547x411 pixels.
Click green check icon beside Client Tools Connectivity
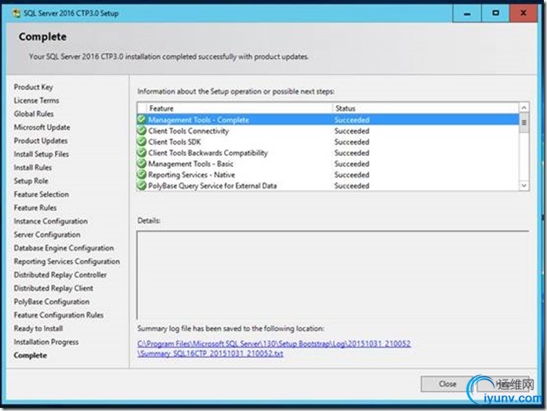click(x=142, y=131)
